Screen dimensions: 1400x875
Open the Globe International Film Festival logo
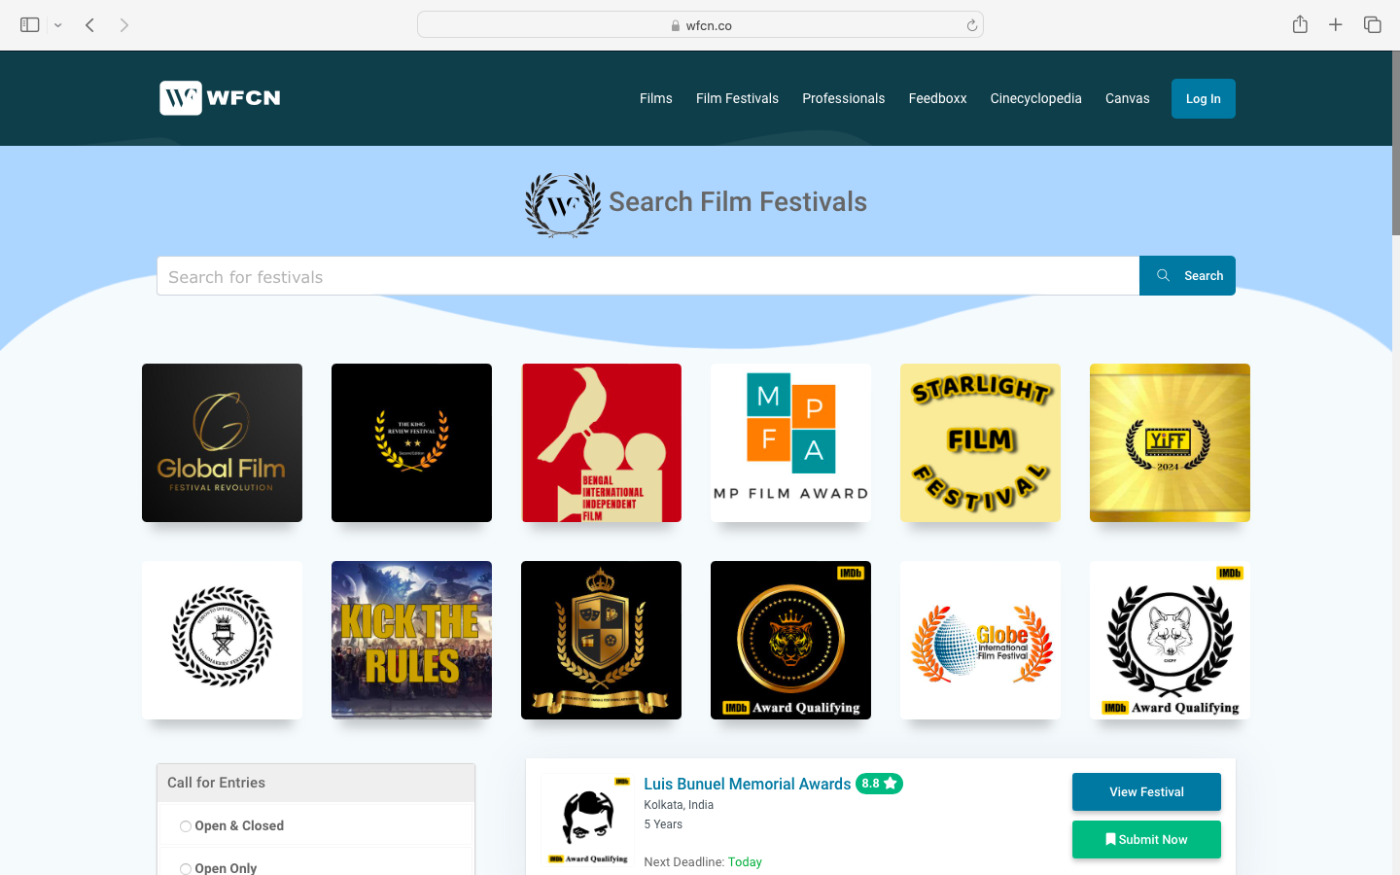point(980,640)
